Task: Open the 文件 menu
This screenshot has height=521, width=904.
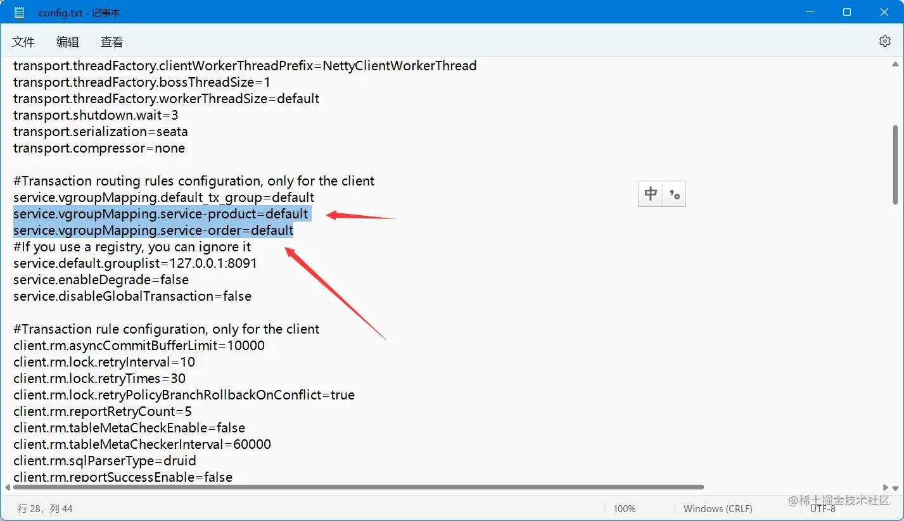Action: [x=23, y=42]
